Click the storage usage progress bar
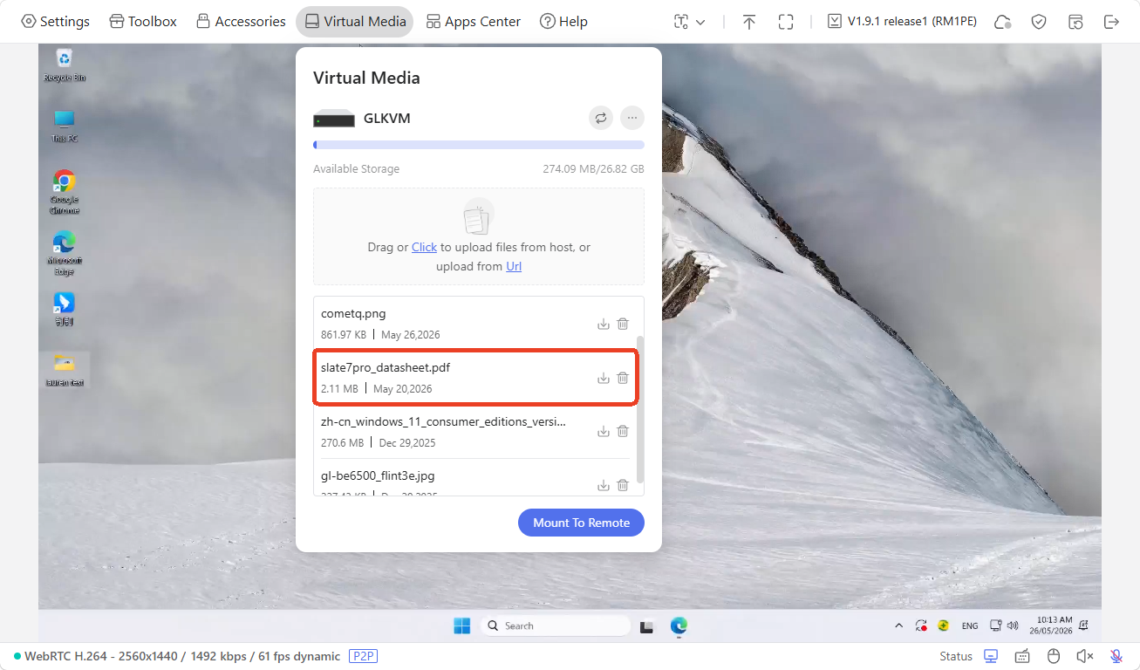This screenshot has width=1140, height=670. (x=479, y=145)
